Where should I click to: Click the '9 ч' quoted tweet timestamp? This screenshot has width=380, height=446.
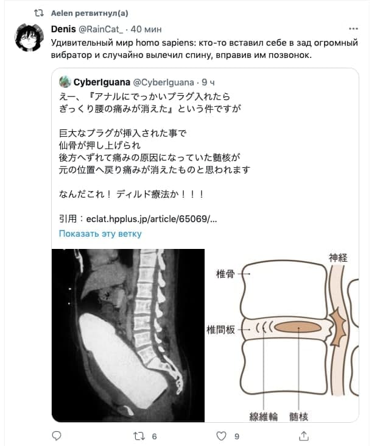click(208, 82)
